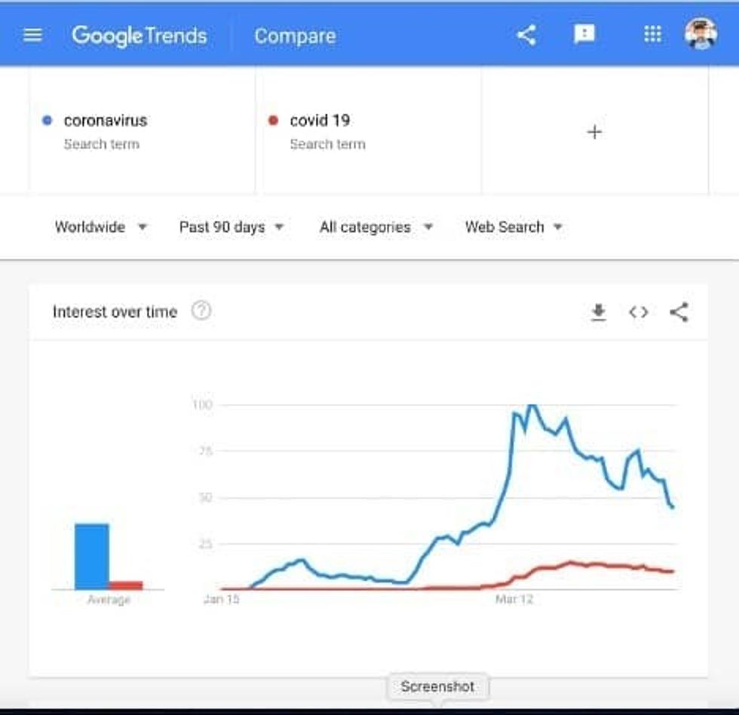Click the Compare header label
Viewport: 739px width, 715px height.
pos(295,35)
